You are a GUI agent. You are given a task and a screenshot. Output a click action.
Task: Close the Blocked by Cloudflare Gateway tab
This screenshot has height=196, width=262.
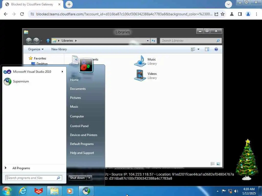(59, 4)
